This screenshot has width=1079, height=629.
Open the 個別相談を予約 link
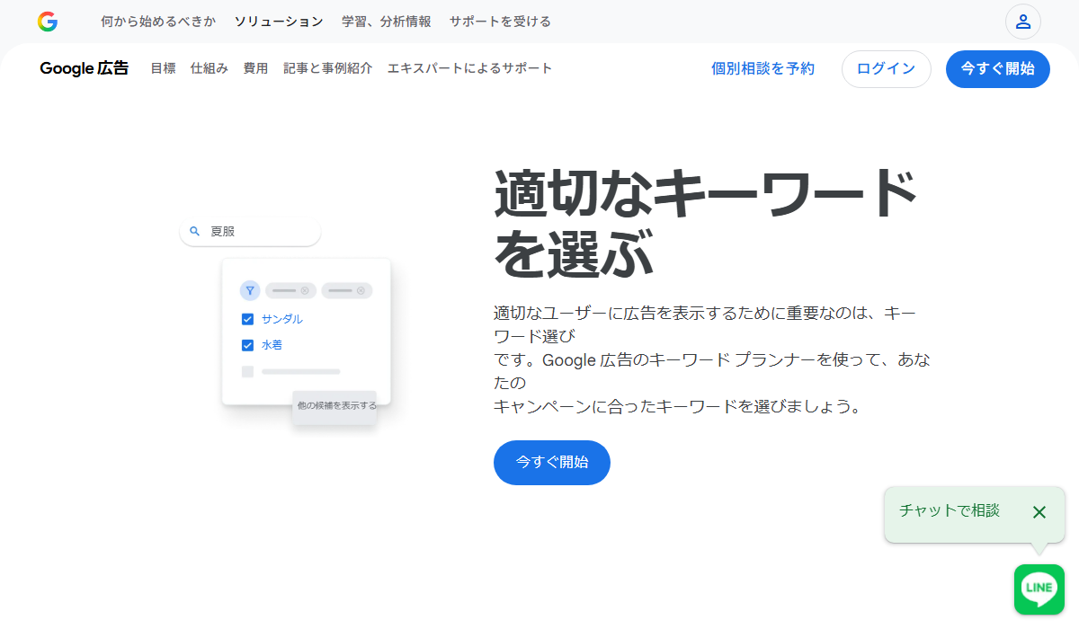(762, 68)
